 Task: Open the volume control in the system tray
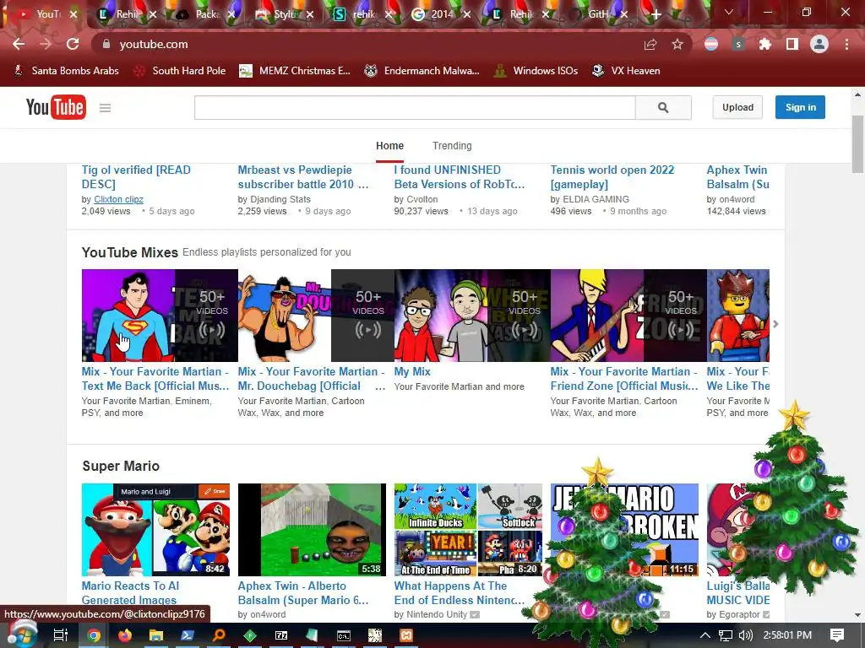[745, 635]
